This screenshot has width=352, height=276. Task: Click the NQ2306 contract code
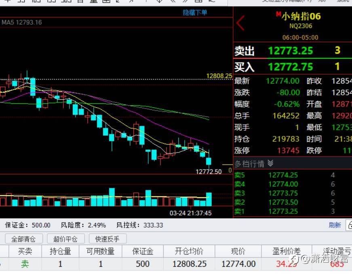tap(301, 26)
